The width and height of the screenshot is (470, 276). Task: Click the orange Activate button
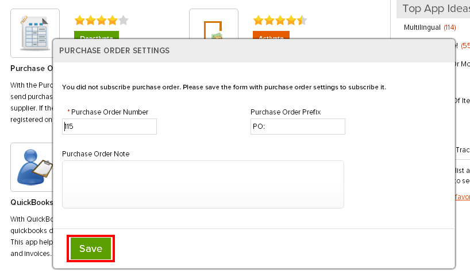tap(271, 35)
